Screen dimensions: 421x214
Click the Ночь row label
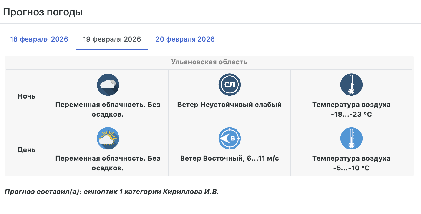click(26, 96)
